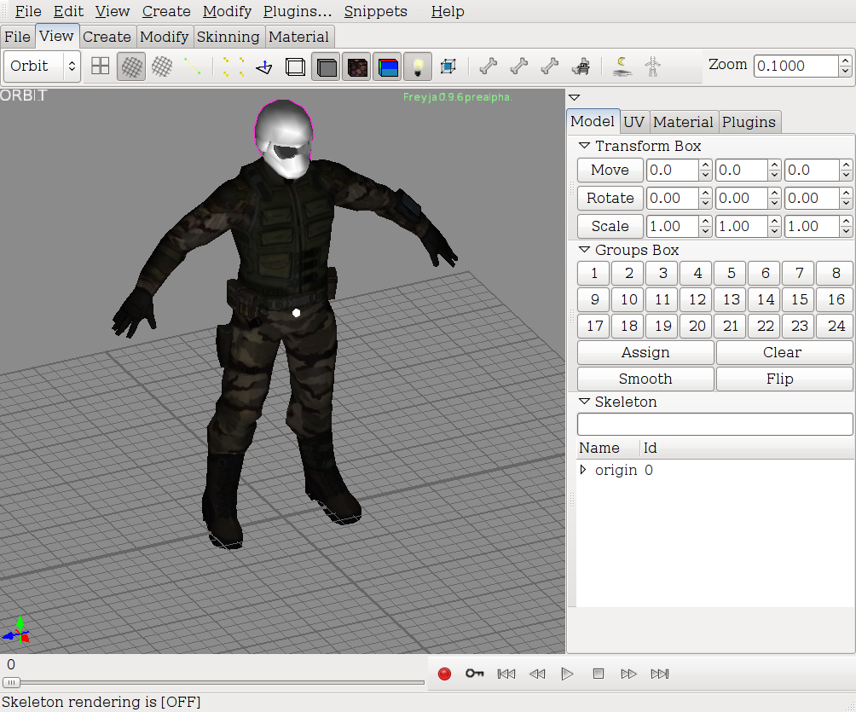This screenshot has height=712, width=856.
Task: Click the yellow points vertex-rendering icon
Action: pos(233,66)
